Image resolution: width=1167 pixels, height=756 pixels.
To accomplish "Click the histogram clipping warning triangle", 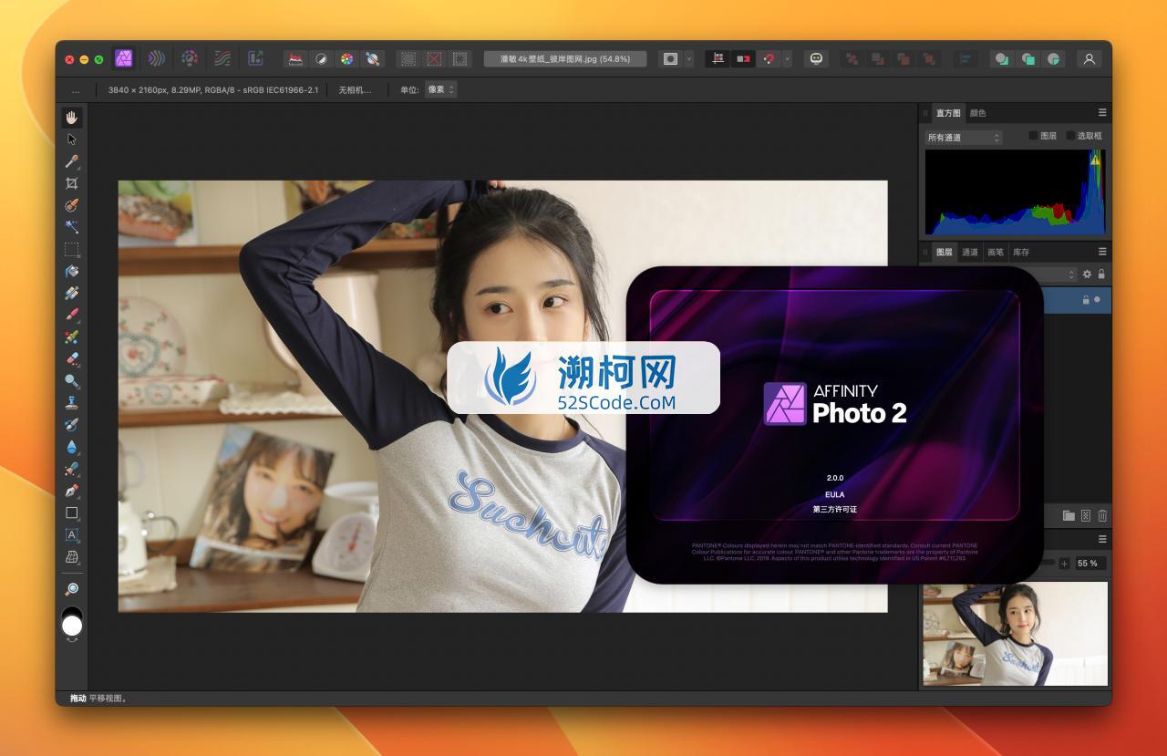I will pos(1095,160).
